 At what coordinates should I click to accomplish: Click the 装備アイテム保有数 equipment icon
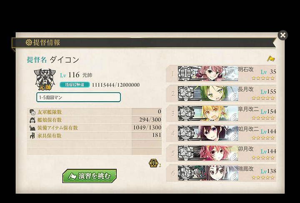[32, 128]
